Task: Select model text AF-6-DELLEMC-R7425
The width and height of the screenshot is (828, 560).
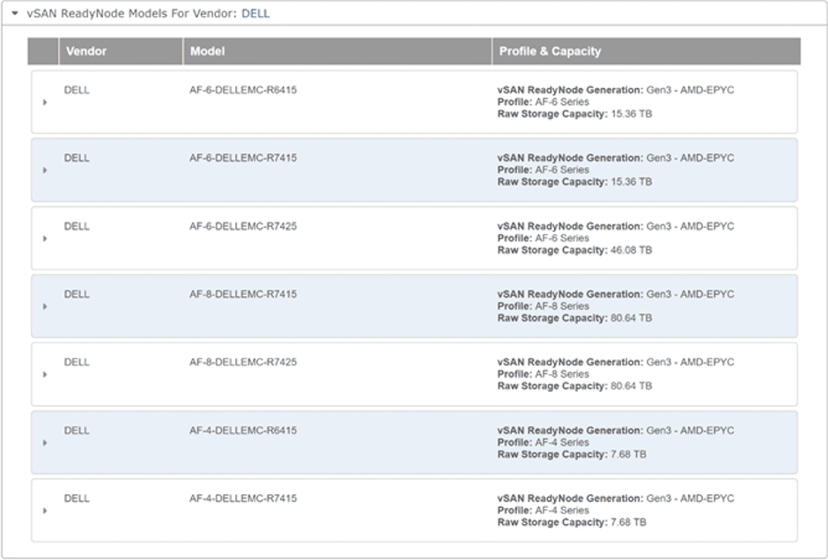Action: (x=243, y=226)
